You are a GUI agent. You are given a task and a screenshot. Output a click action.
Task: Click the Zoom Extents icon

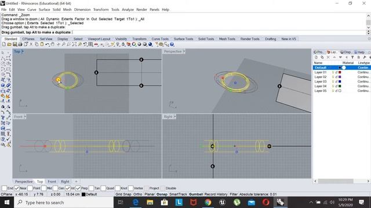click(74, 44)
